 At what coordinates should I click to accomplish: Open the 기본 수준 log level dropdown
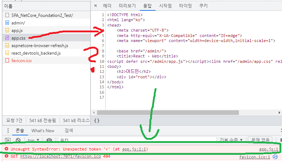coord(231,140)
